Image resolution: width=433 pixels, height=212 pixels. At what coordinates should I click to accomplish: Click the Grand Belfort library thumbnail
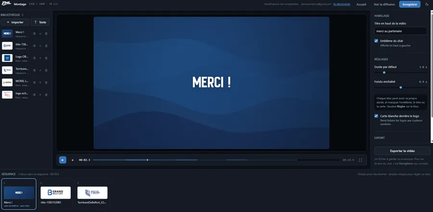coord(7,46)
